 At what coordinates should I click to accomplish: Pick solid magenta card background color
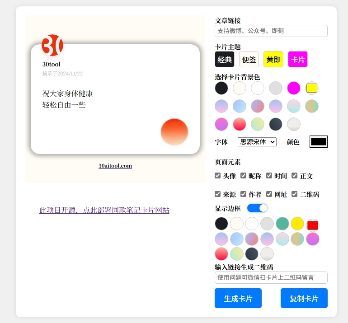point(294,88)
